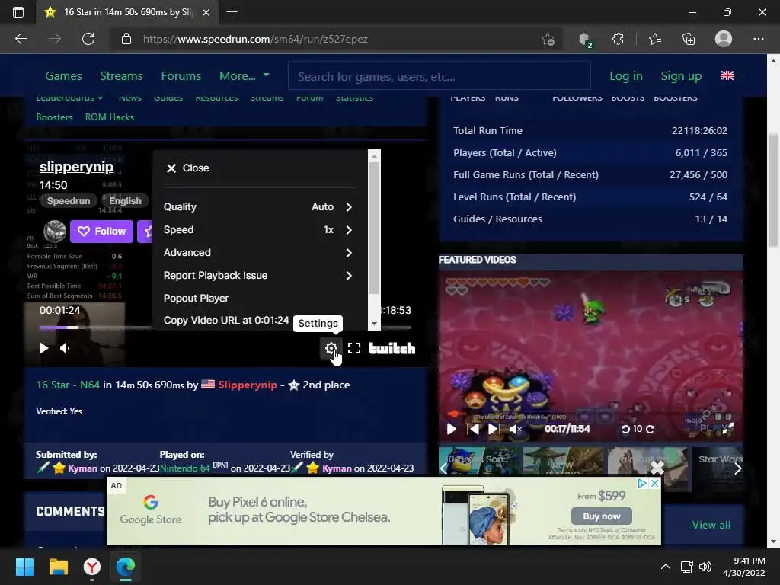Mute the Twitch player volume

coord(65,348)
